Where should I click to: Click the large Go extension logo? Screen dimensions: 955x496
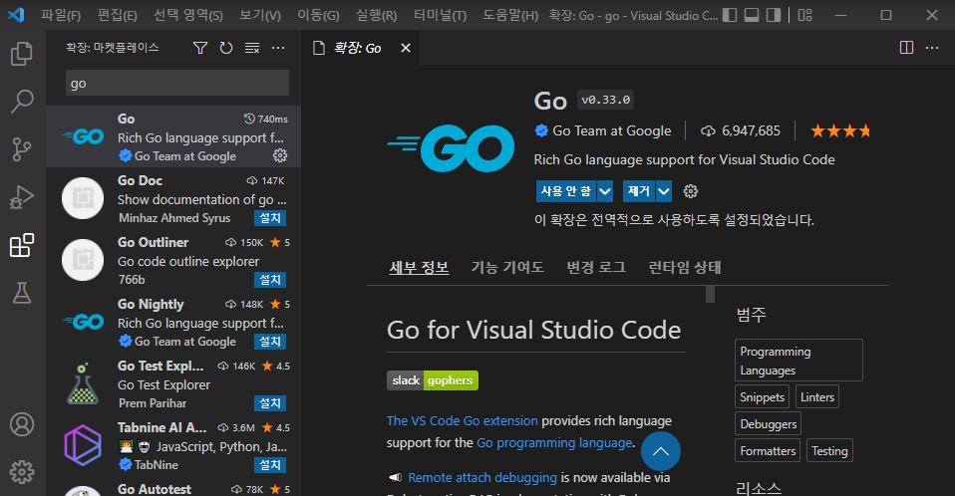451,147
